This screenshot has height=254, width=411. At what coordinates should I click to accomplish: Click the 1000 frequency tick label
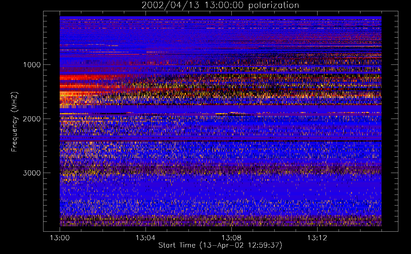click(x=32, y=65)
